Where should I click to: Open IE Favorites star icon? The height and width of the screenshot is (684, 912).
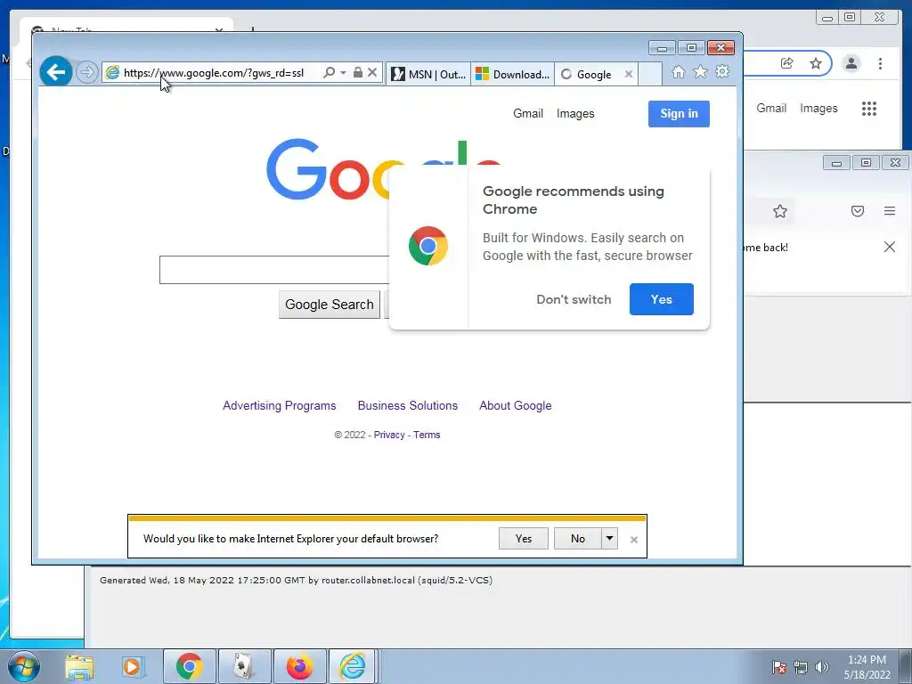pyautogui.click(x=700, y=72)
